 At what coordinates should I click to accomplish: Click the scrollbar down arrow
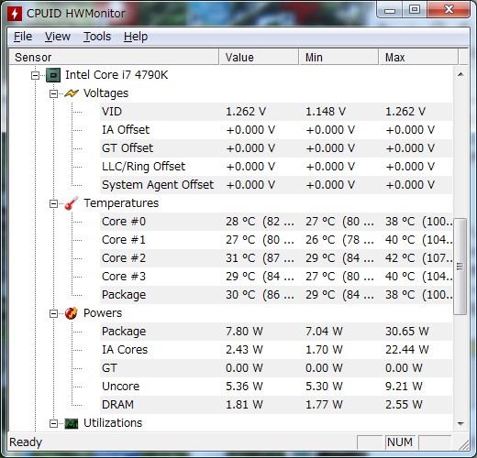pos(460,423)
